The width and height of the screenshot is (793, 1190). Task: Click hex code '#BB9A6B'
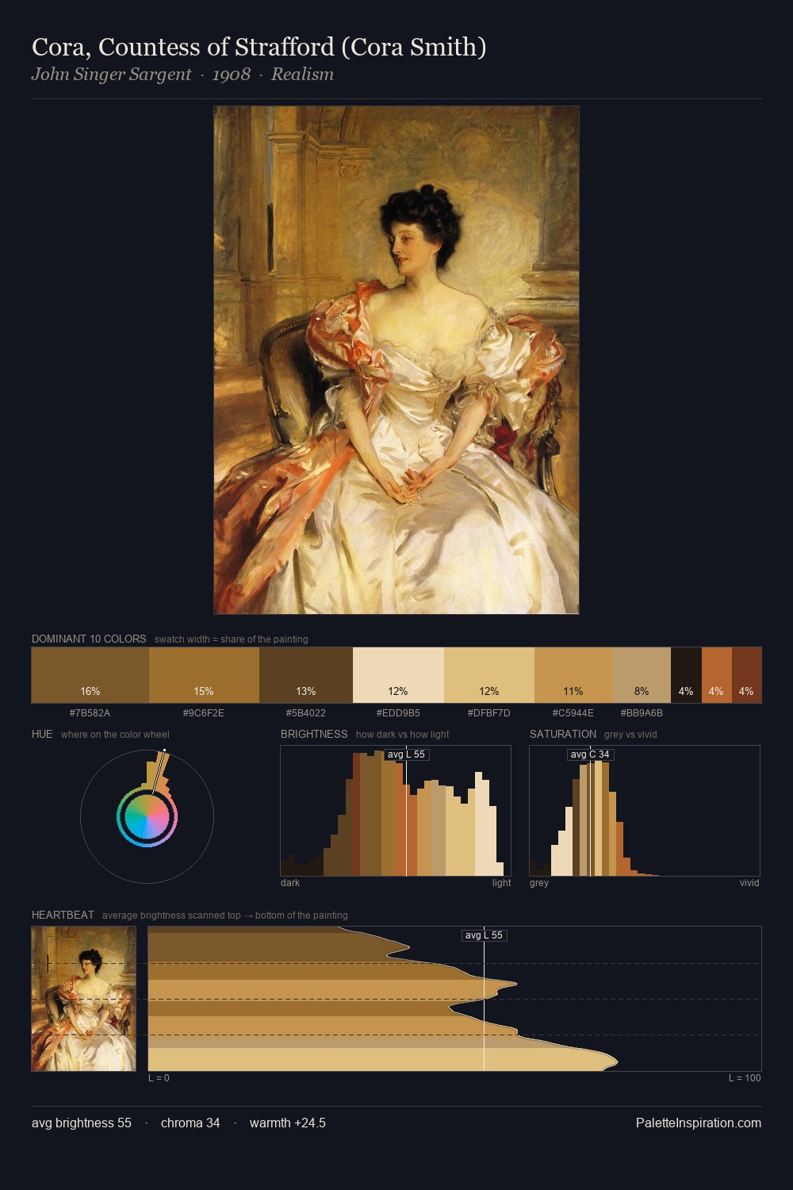click(x=642, y=713)
